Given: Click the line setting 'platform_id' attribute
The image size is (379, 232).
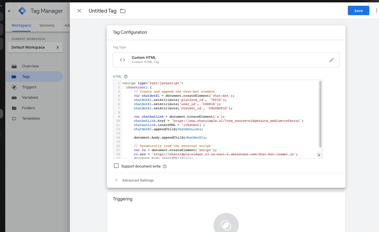Looking at the screenshot, I should [180, 100].
